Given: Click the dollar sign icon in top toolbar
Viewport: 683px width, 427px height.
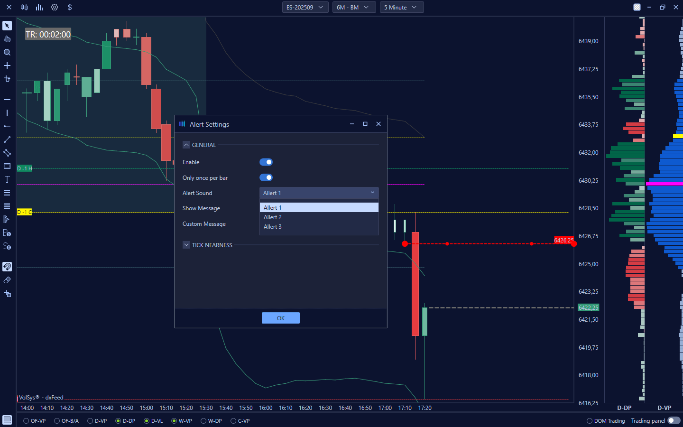Looking at the screenshot, I should pyautogui.click(x=70, y=7).
